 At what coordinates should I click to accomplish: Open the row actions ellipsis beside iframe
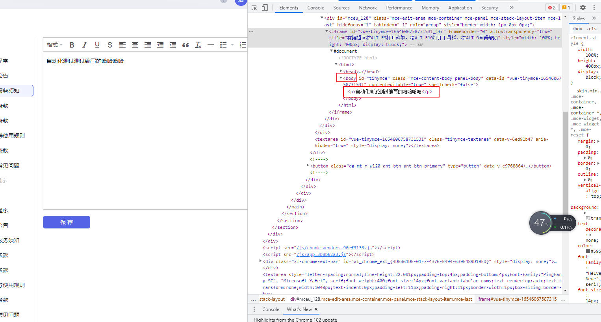pyautogui.click(x=251, y=31)
